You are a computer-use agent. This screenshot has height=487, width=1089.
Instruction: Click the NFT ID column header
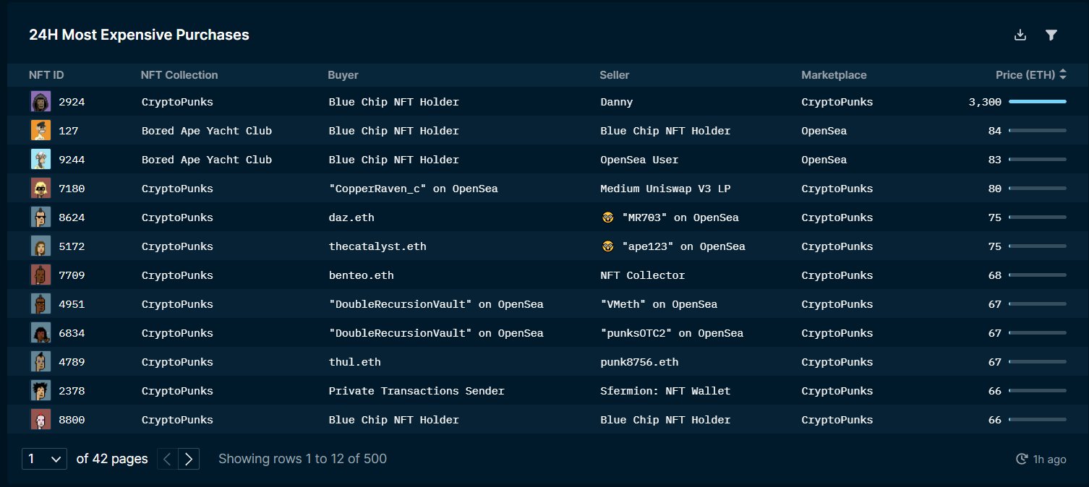[x=46, y=75]
